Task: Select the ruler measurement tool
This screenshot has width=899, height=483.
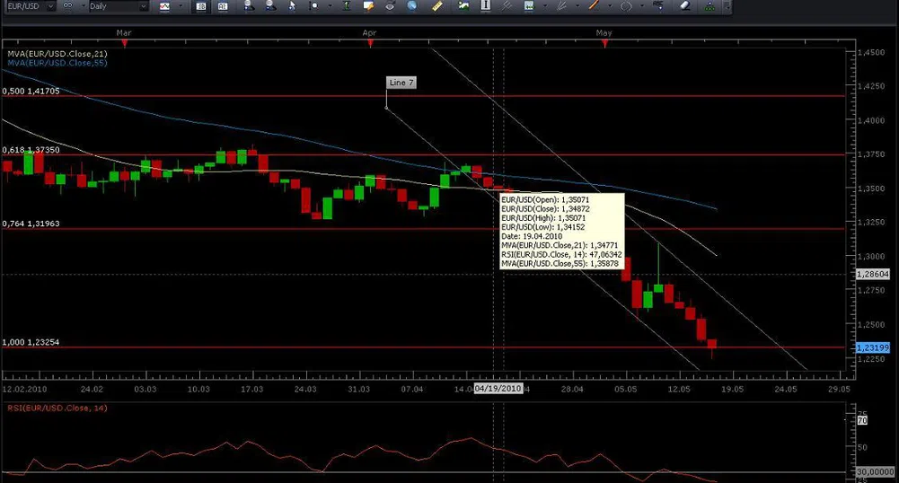Action: coord(437,5)
